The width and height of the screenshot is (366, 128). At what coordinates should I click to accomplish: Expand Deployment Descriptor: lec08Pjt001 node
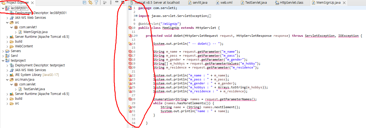click(7, 13)
